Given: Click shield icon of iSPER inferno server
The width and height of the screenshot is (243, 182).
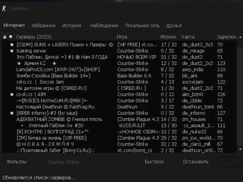Looking at the screenshot, I should pos(12,113).
